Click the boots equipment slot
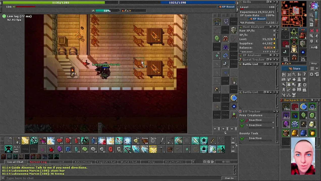This screenshot has height=181, width=321. click(294, 57)
